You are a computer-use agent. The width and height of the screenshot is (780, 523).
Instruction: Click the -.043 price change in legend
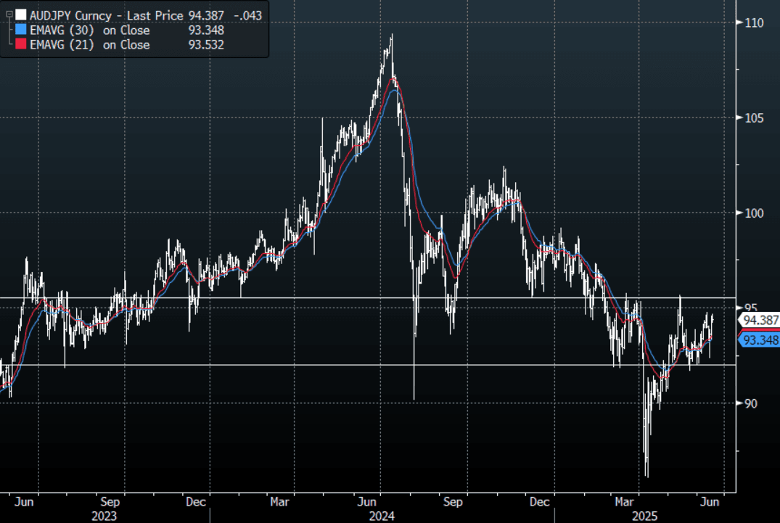point(247,15)
